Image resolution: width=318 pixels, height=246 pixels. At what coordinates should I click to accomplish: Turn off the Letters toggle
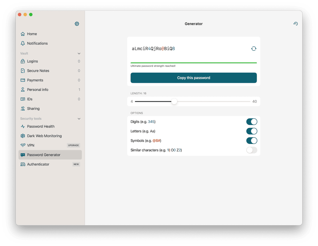252,131
